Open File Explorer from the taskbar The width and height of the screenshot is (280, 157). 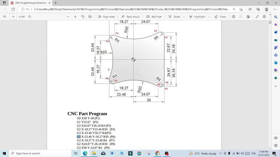94,153
